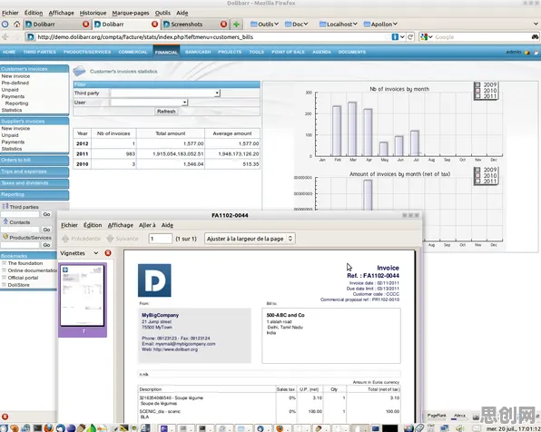Image resolution: width=541 pixels, height=432 pixels.
Task: Go back with the browser back arrow
Action: coord(5,36)
